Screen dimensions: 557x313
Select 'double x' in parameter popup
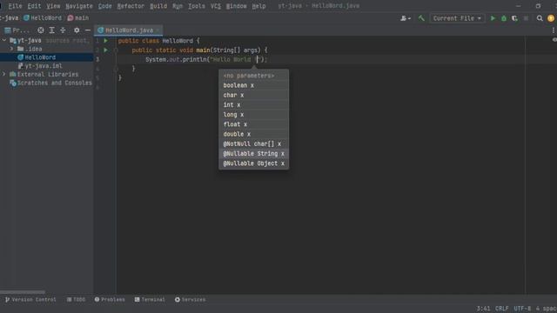(x=253, y=134)
